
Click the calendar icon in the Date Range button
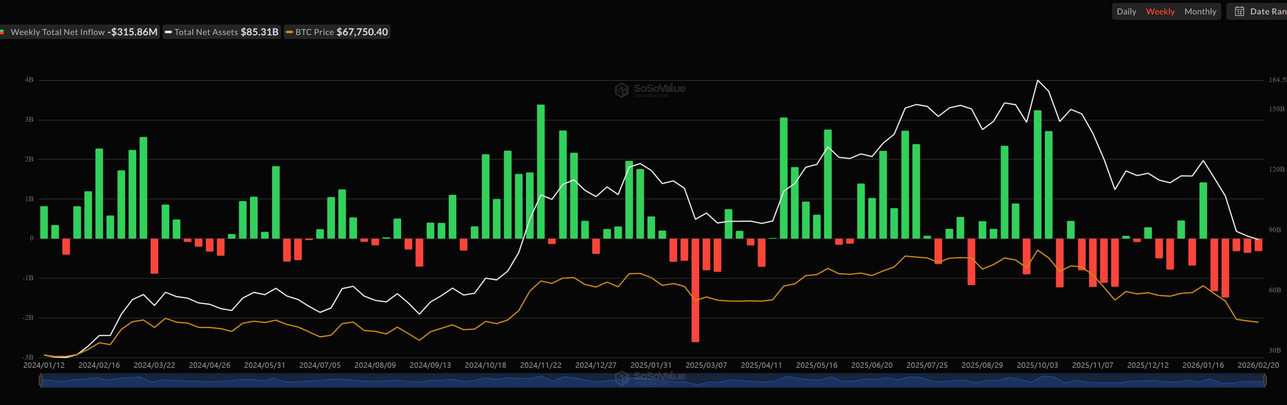coord(1240,11)
